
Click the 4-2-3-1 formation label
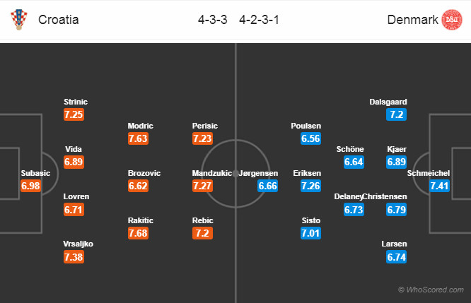260,20
